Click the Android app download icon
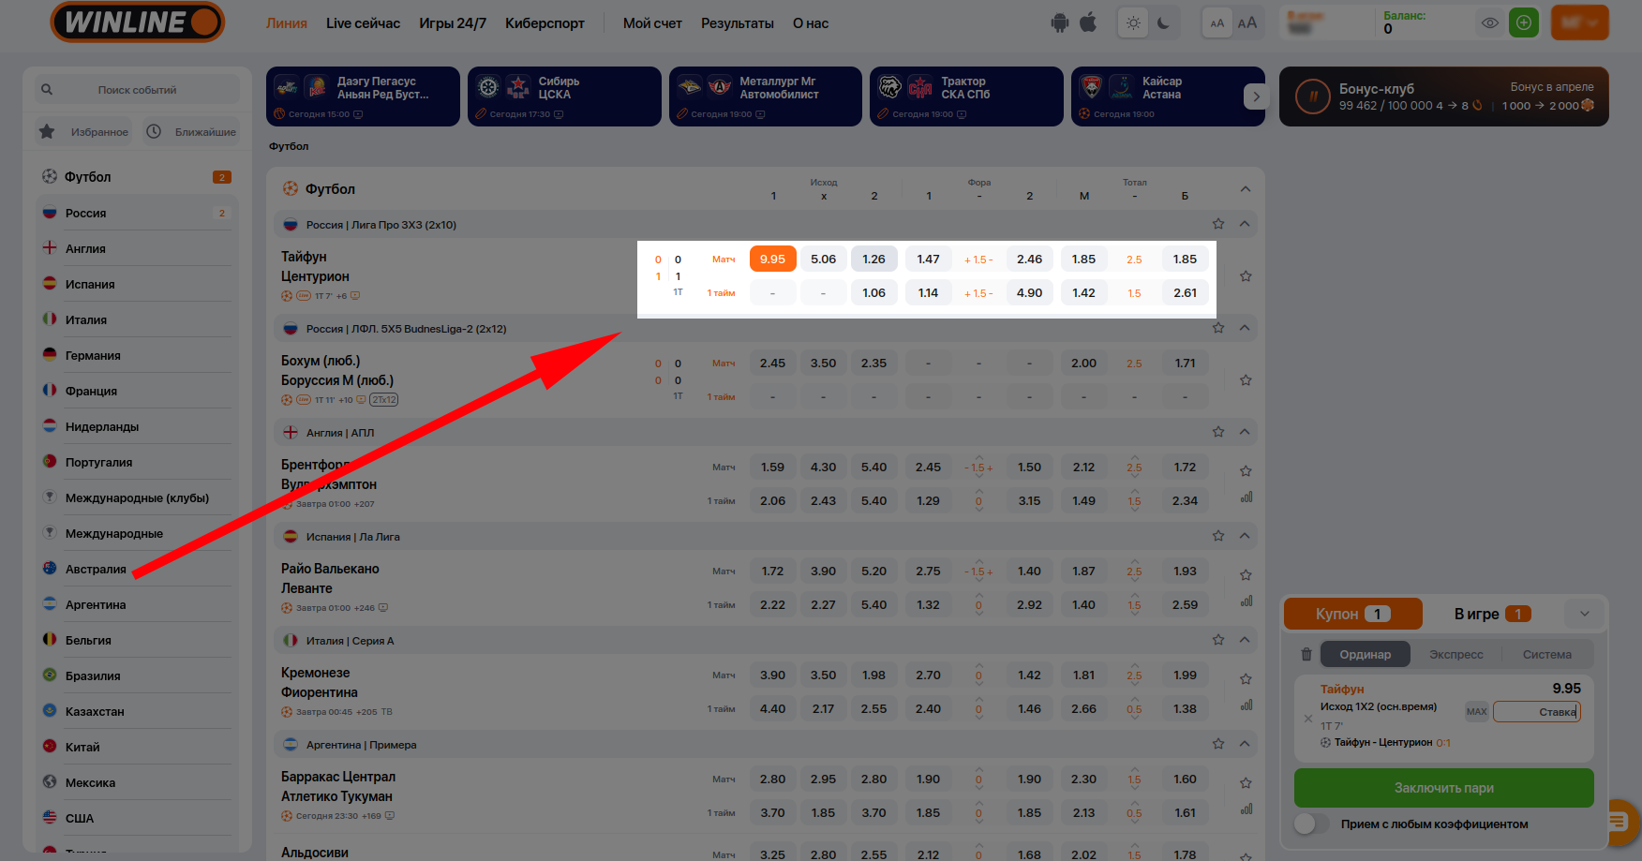Screen dimensions: 1642x861 1060,23
